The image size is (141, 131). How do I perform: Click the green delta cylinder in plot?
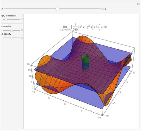coord(85,62)
